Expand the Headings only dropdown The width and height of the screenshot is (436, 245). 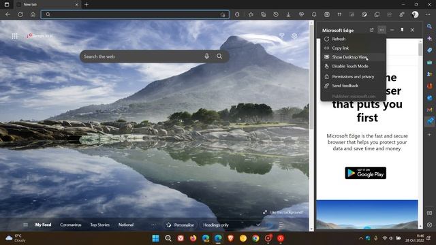(232, 225)
